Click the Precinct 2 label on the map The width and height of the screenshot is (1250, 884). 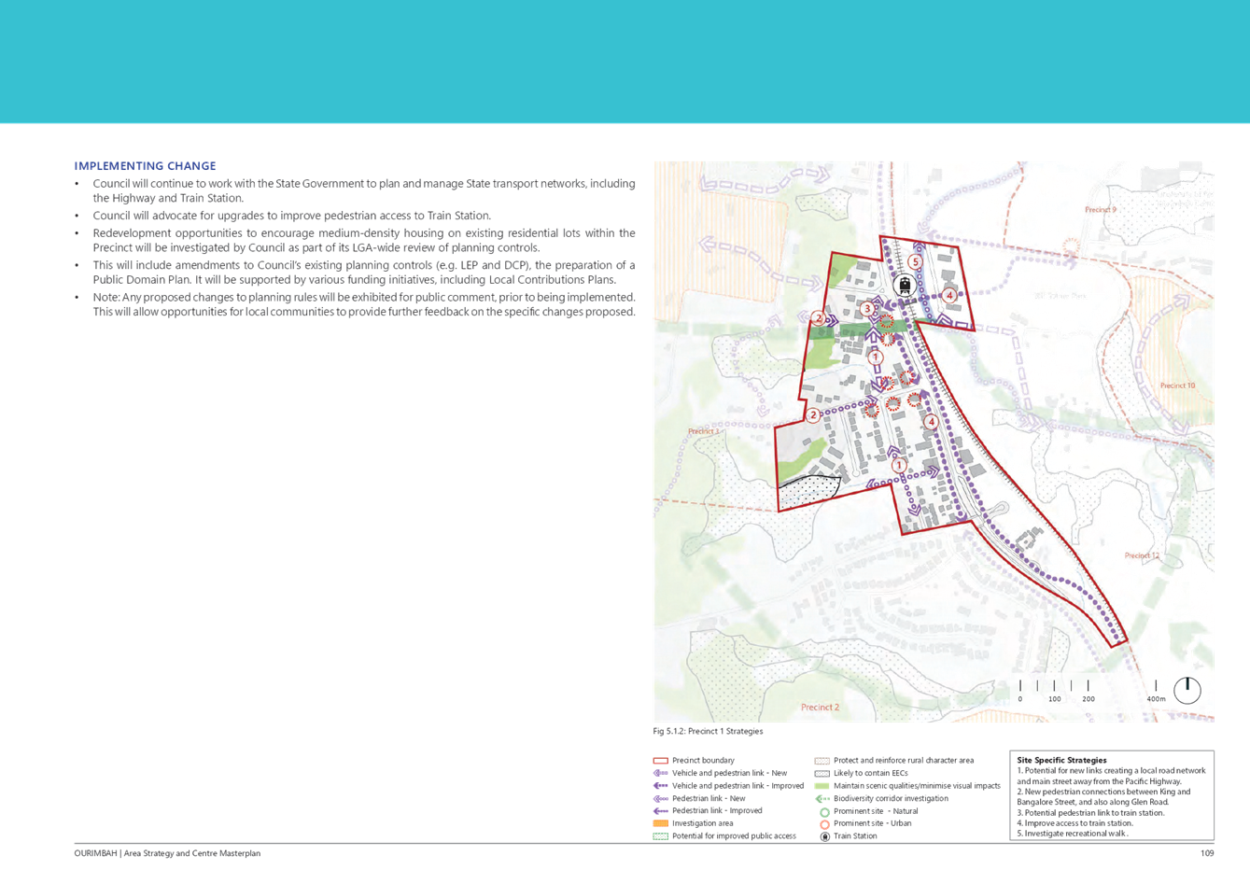tap(819, 708)
